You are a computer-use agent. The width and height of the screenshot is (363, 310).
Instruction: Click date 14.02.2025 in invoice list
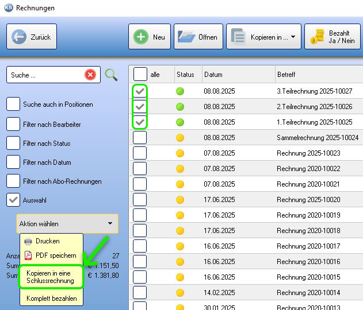(219, 292)
